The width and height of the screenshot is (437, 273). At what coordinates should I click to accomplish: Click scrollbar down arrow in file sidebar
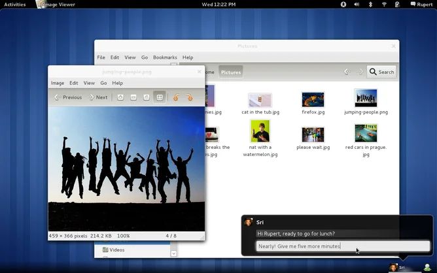click(x=173, y=253)
